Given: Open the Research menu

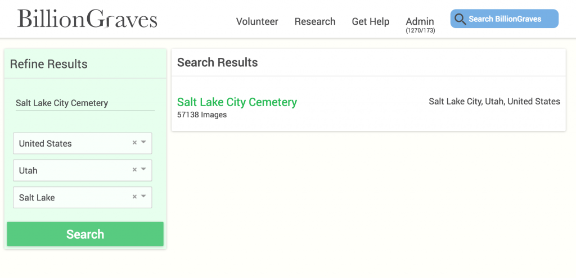Looking at the screenshot, I should coord(315,21).
